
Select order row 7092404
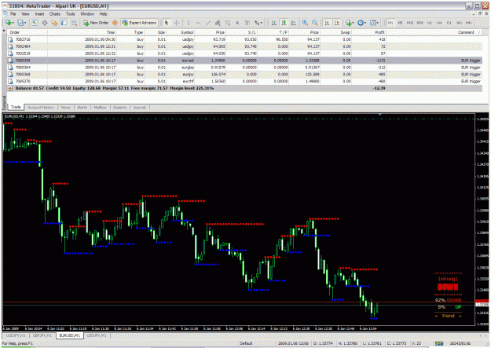click(244, 46)
